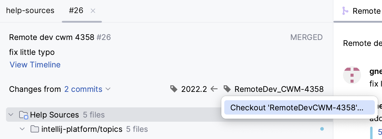Click the Remote tab branch icon
382x139 pixels.
click(x=345, y=11)
